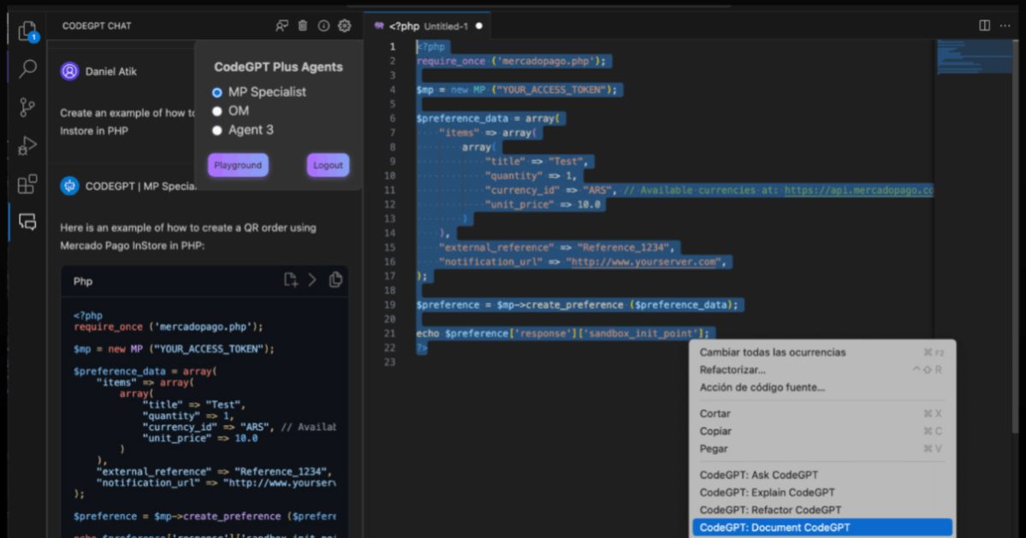
Task: Click the CodeGPT Plus Agents heading
Action: pyautogui.click(x=278, y=67)
